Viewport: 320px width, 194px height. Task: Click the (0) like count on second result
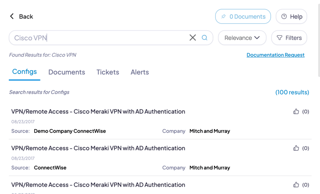tap(306, 148)
